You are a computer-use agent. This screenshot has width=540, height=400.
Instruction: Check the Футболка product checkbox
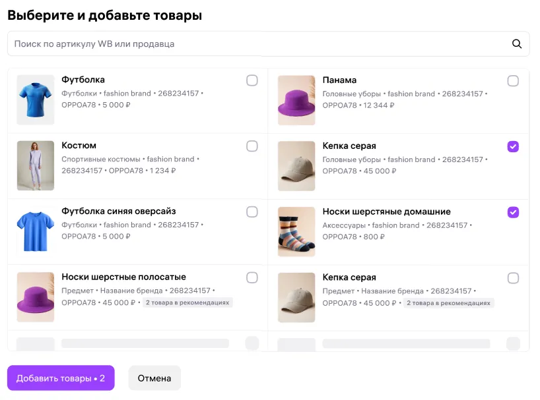252,80
